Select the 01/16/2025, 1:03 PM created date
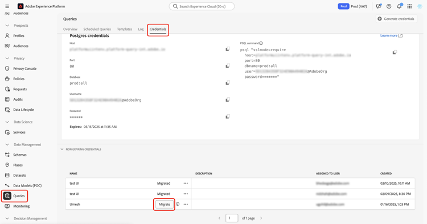Viewport: 427px width, 224px height. click(x=395, y=205)
